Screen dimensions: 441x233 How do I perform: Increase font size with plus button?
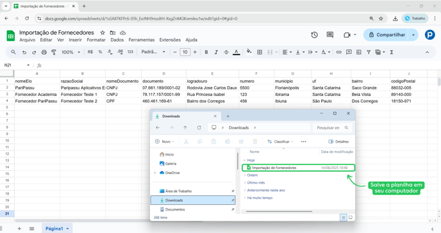click(x=195, y=52)
